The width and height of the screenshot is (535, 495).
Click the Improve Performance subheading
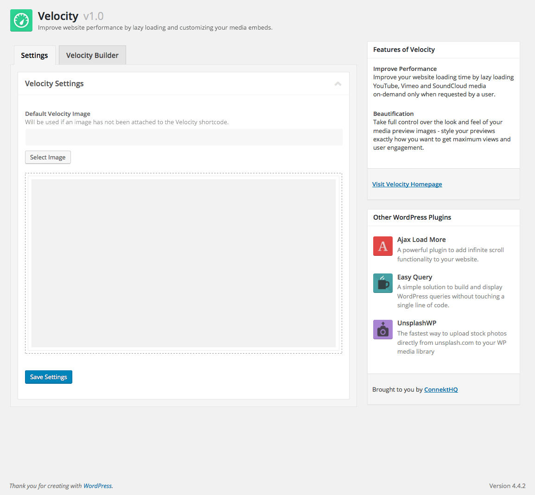pyautogui.click(x=405, y=69)
